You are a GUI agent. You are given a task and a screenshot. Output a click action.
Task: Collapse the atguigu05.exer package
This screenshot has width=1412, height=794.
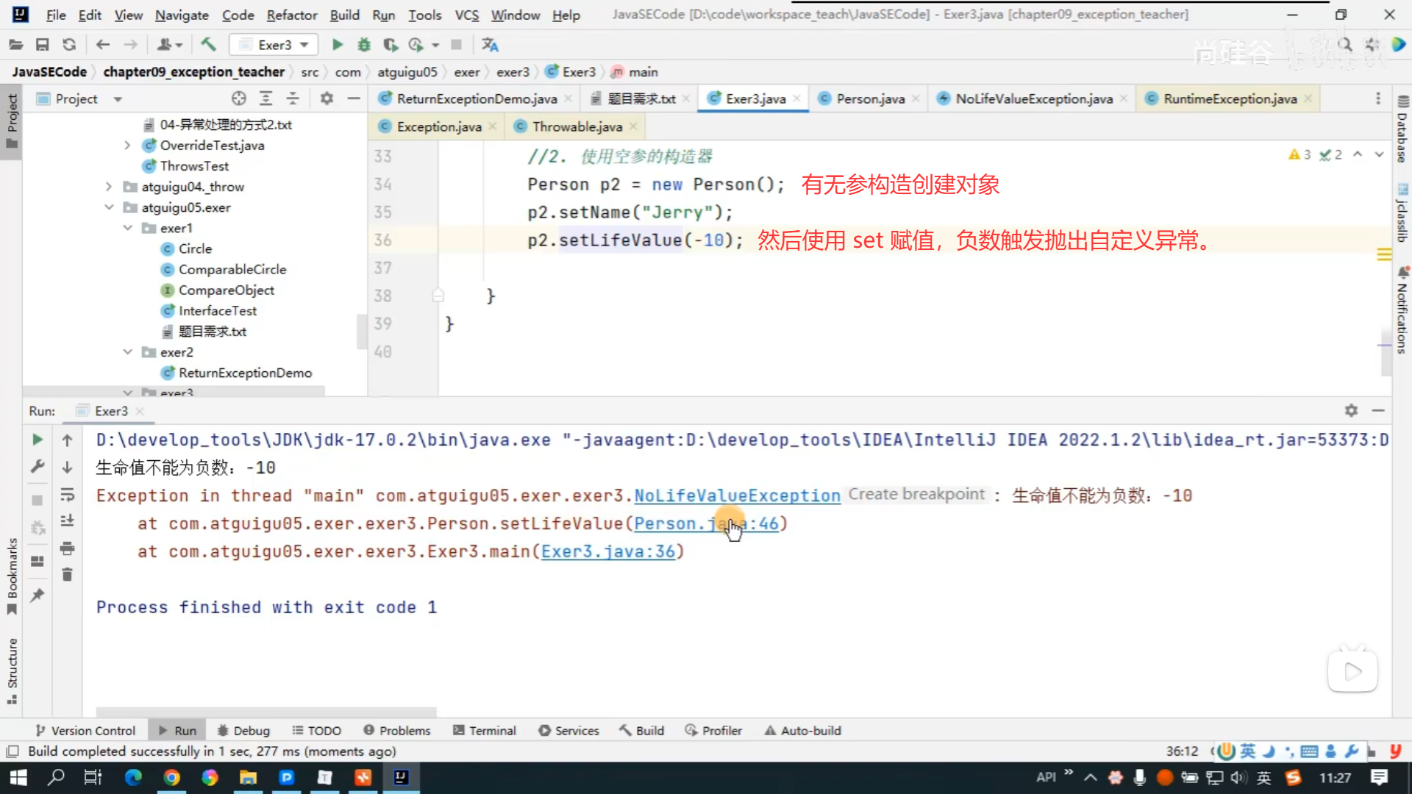pyautogui.click(x=109, y=207)
